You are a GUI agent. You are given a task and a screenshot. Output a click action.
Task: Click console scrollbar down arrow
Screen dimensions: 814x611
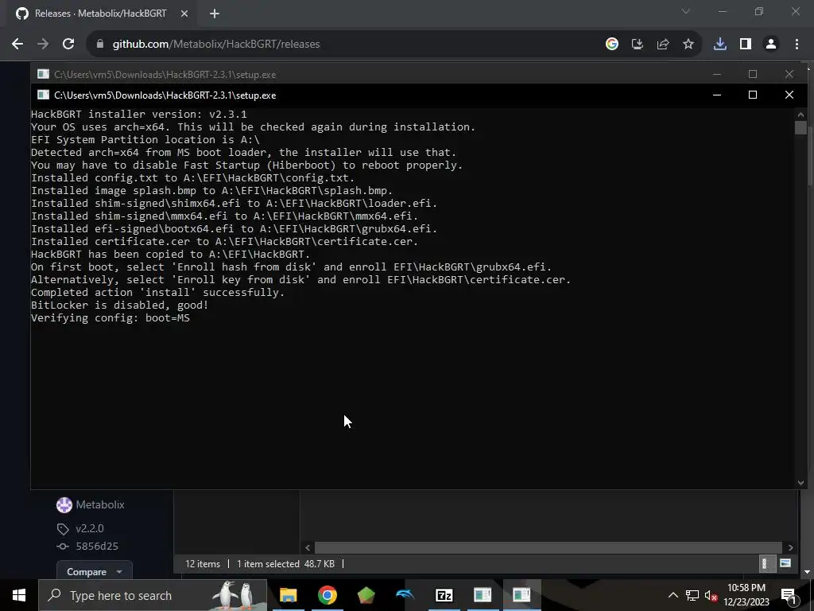coord(800,483)
